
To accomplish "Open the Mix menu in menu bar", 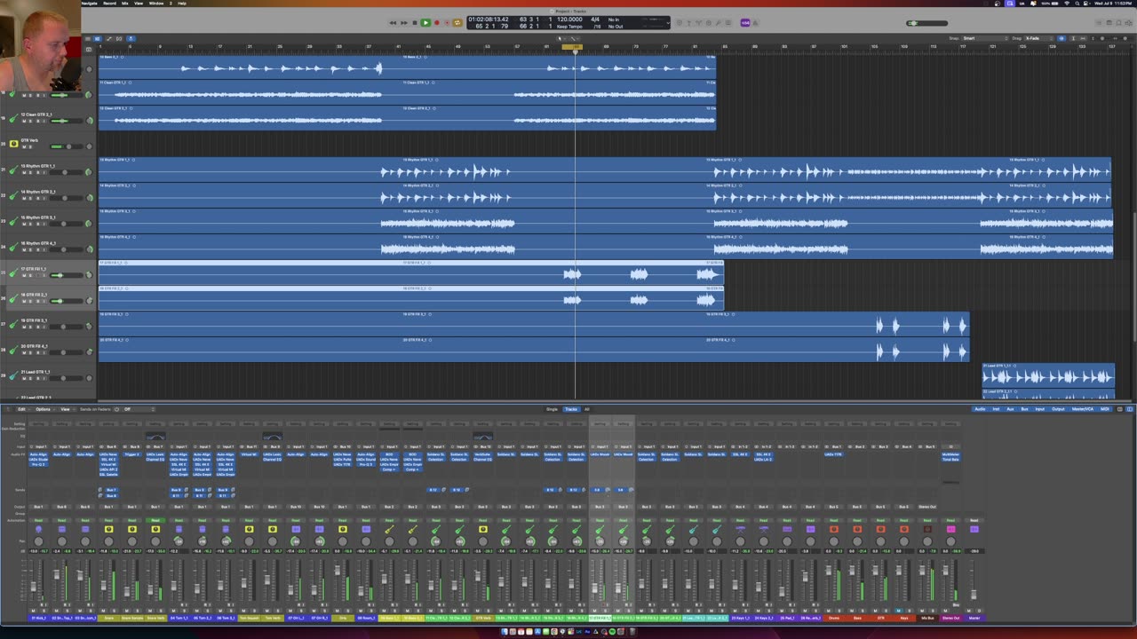I will click(x=125, y=4).
